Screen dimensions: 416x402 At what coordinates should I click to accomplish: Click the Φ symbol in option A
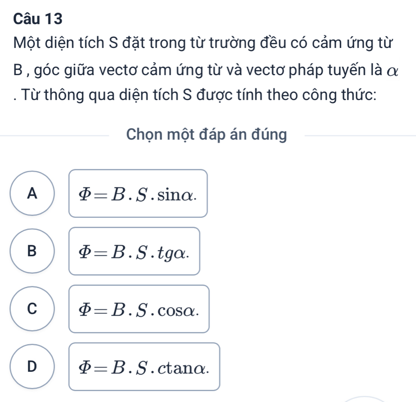(x=86, y=194)
